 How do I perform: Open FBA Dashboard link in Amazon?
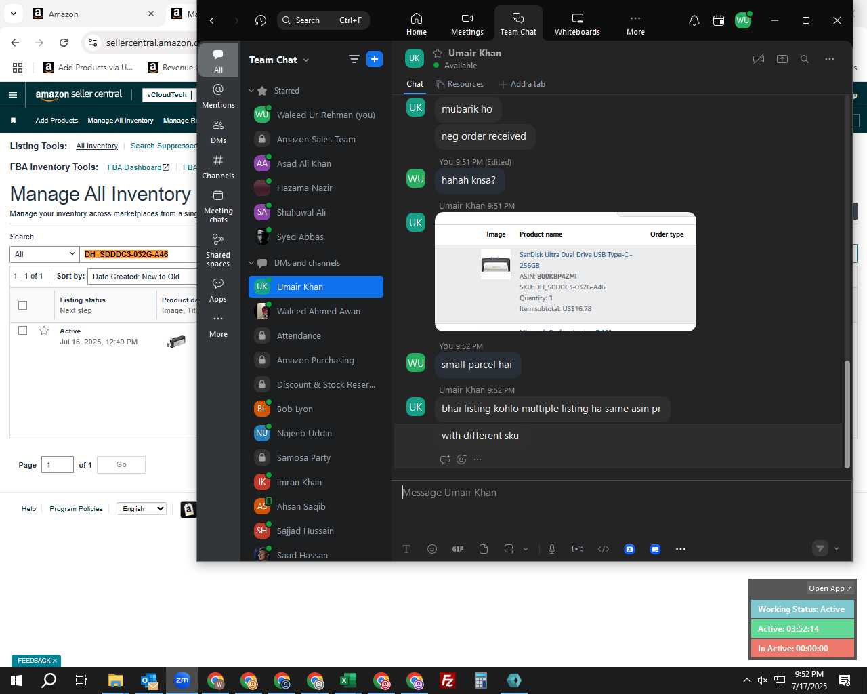click(x=138, y=167)
